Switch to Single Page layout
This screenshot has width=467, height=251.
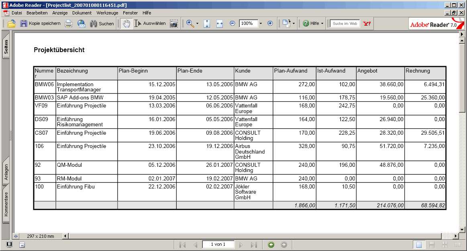[x=419, y=245]
